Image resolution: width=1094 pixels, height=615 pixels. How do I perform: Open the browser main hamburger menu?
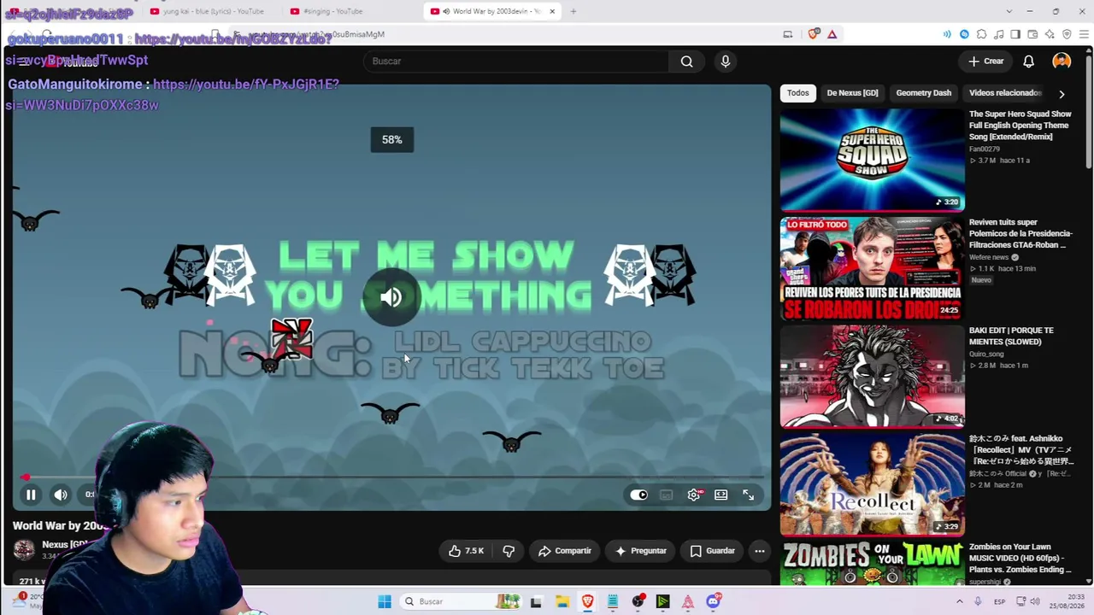(1084, 34)
